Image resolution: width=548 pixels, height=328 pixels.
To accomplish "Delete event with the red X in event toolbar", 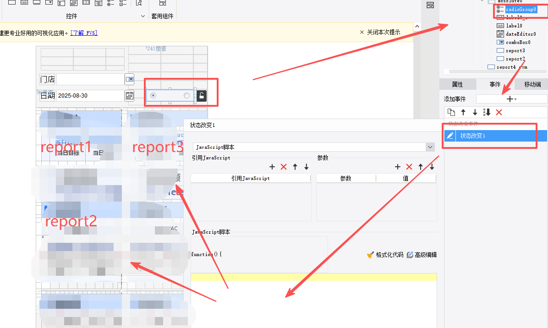I will pos(499,112).
